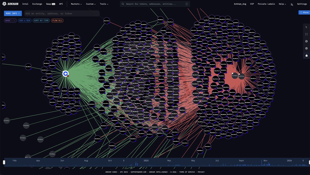Open the Custom dropdown menu
This screenshot has width=310, height=175.
point(91,4)
